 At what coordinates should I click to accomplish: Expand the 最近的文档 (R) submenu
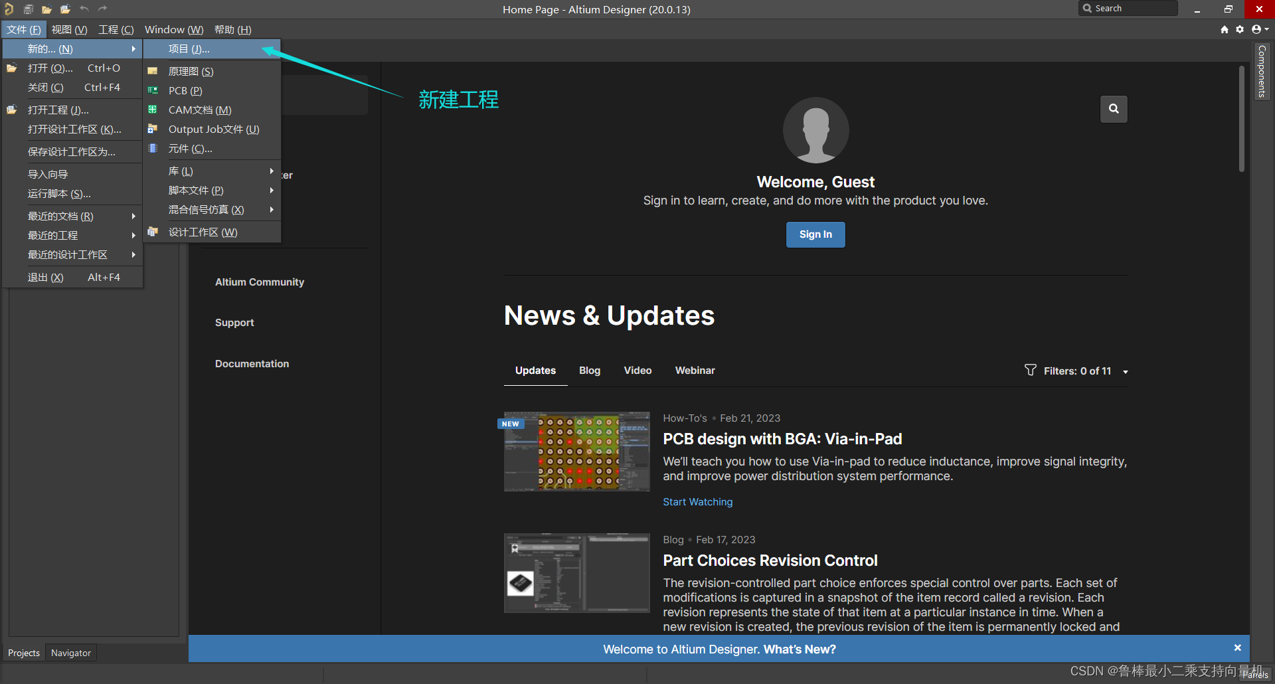click(x=72, y=216)
